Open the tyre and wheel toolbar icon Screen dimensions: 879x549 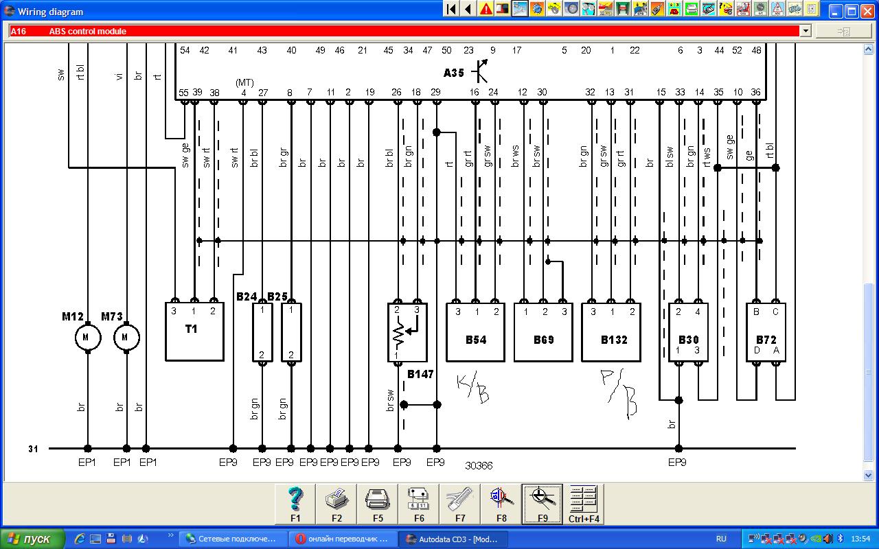[571, 9]
